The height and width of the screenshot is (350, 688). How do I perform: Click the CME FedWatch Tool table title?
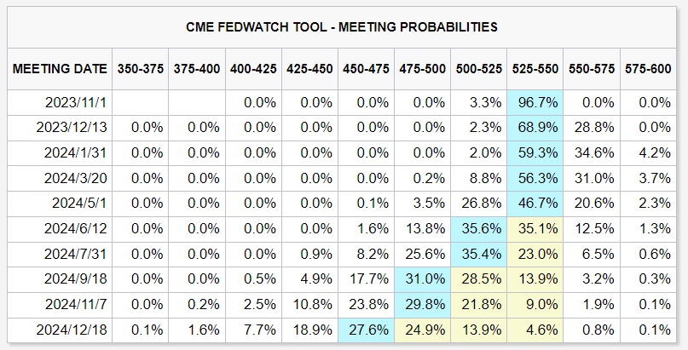(341, 27)
